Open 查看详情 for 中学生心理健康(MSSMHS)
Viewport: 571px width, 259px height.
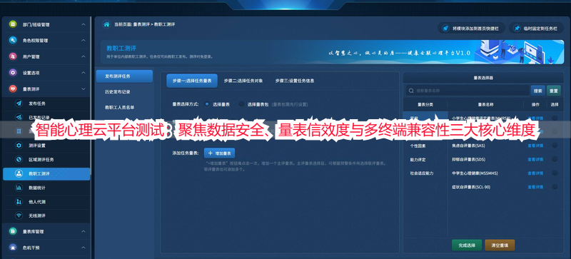pos(535,173)
